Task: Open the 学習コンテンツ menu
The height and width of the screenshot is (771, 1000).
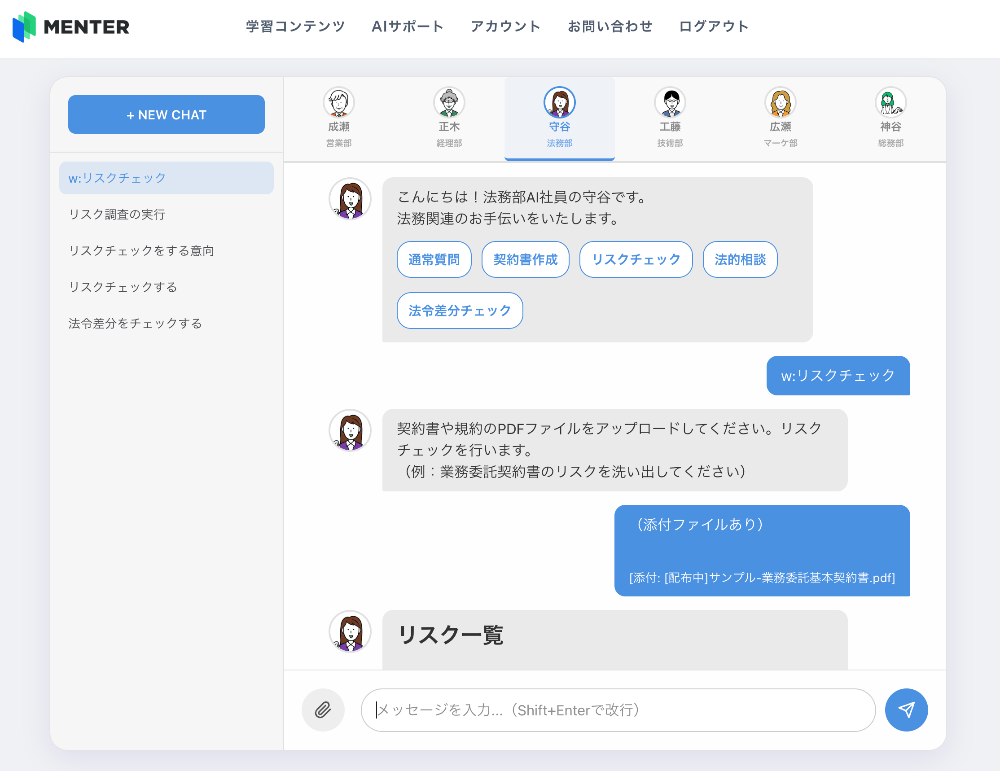Action: [x=295, y=26]
